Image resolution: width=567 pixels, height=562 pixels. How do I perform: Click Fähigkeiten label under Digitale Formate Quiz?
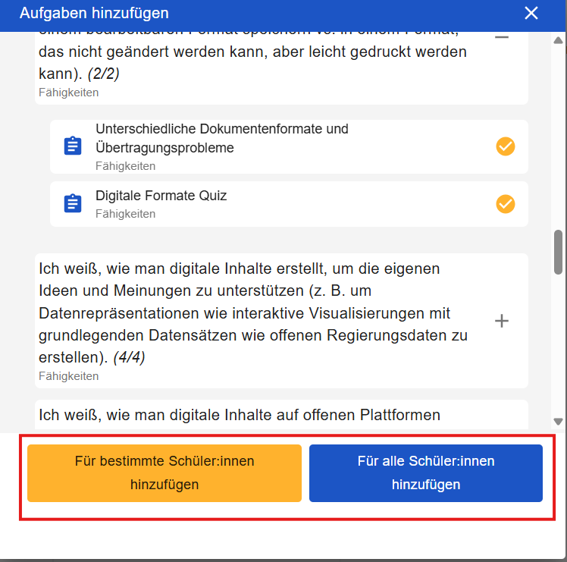[x=125, y=214]
